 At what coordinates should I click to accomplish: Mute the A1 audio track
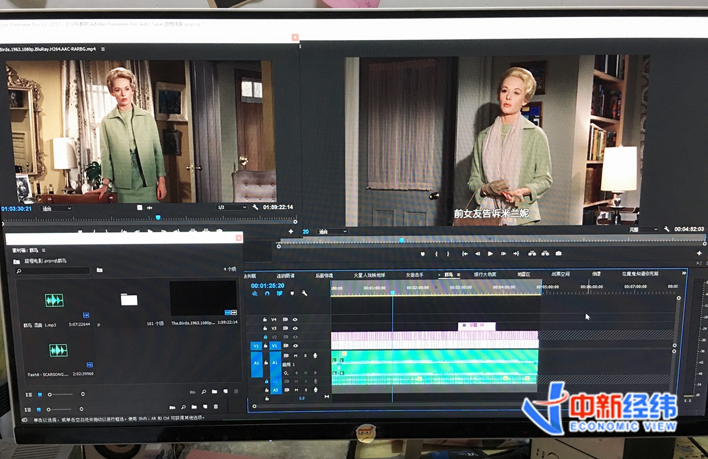point(296,355)
